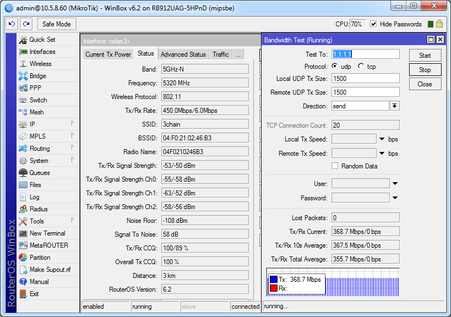Screen dimensions: 451x317
Task: Show more tabs with the ellipsis tab
Action: click(x=238, y=54)
